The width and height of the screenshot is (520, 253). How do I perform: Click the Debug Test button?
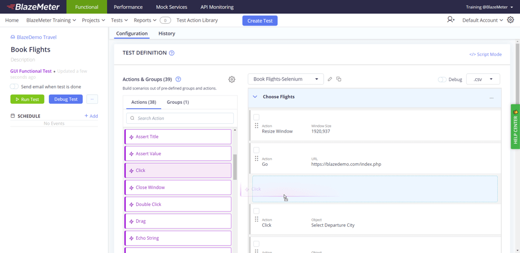[66, 99]
